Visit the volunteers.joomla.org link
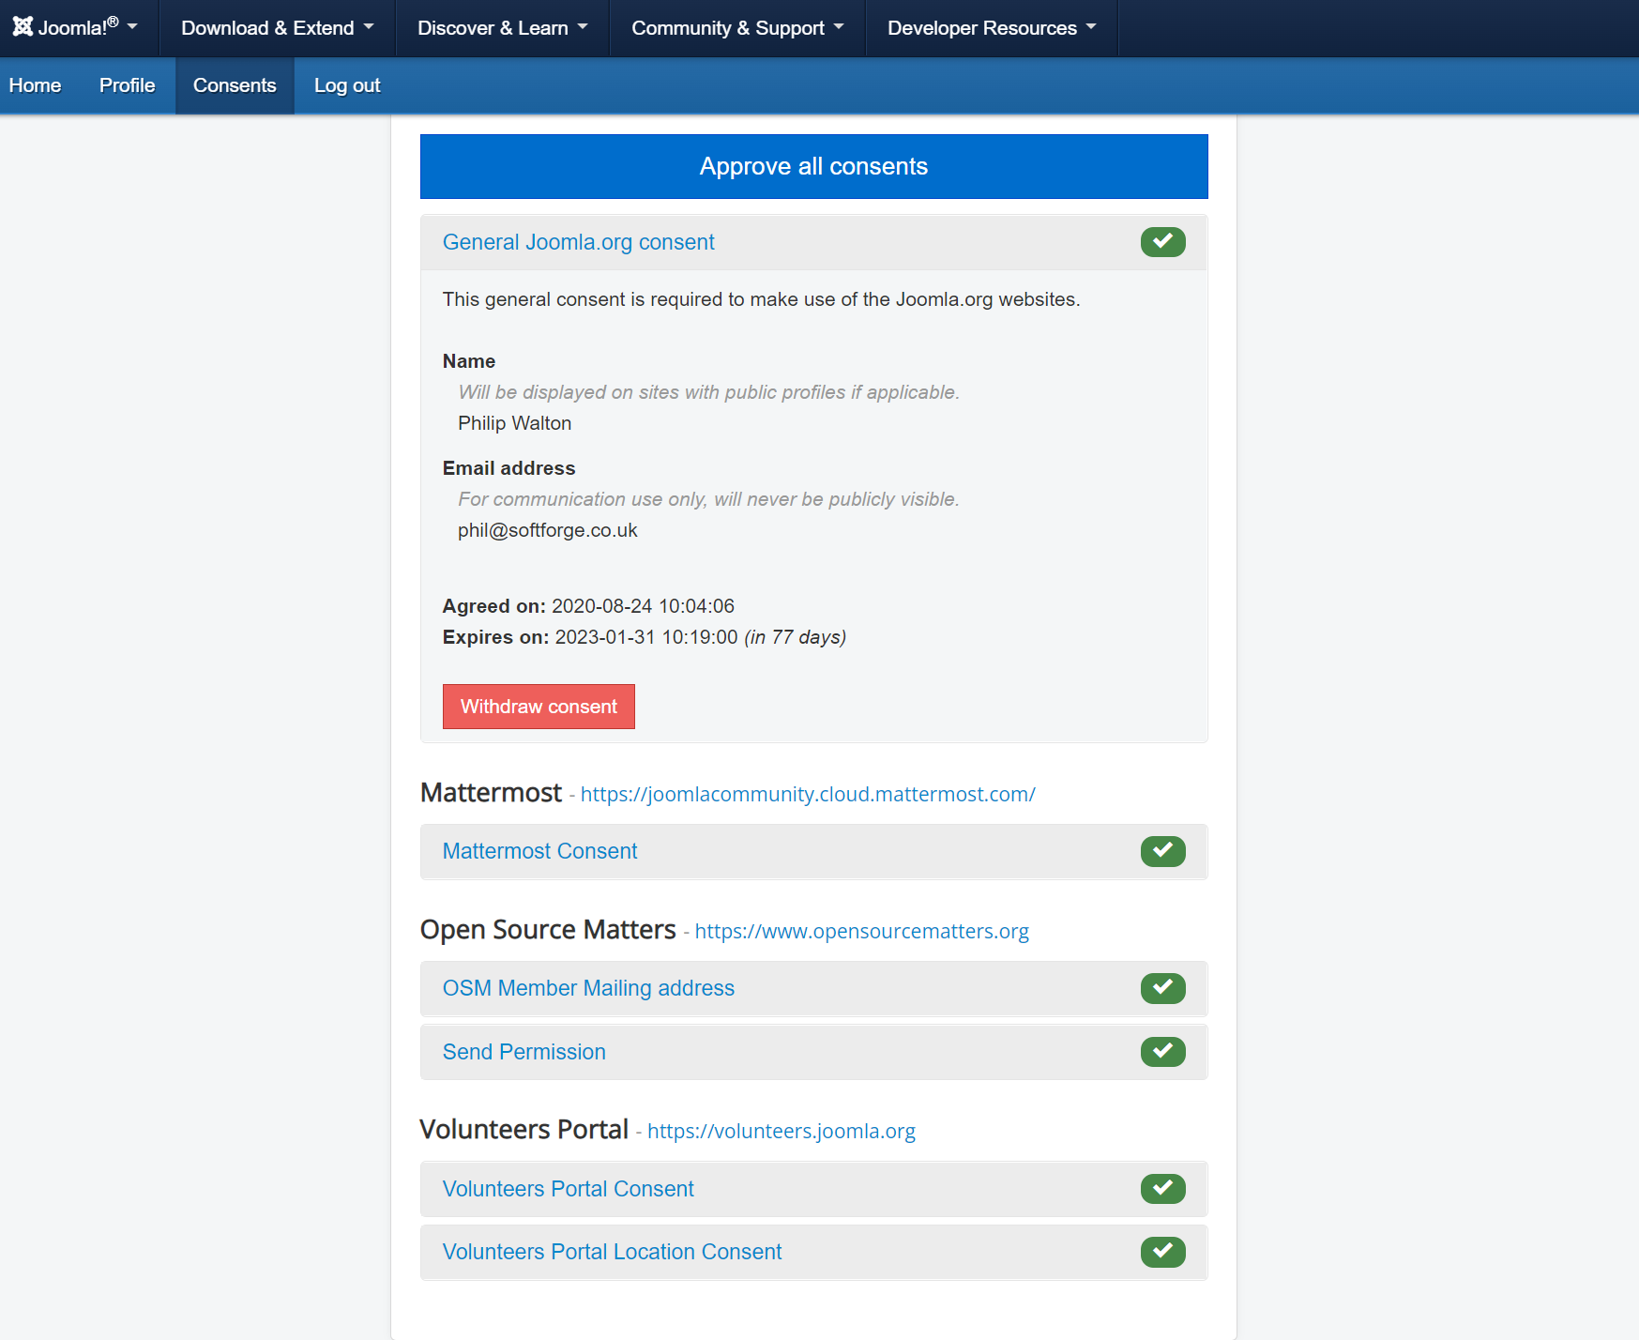This screenshot has height=1340, width=1639. [x=781, y=1131]
